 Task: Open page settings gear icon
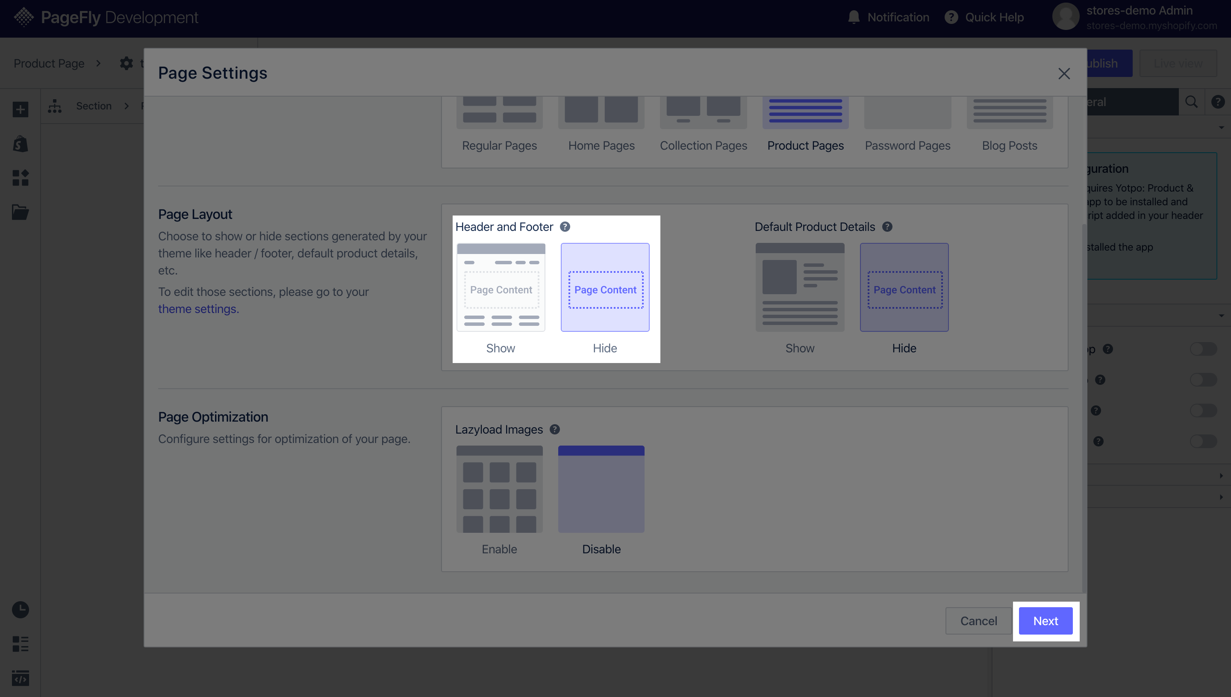point(126,63)
